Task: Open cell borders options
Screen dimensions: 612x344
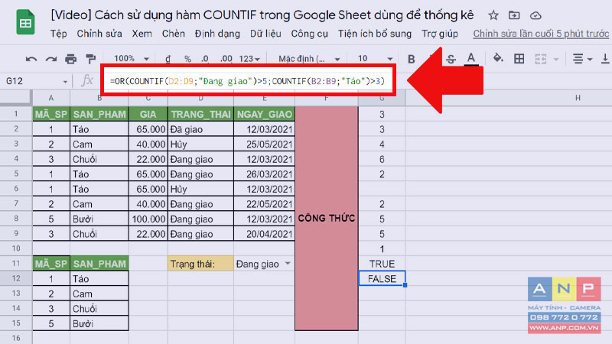Action: 519,59
